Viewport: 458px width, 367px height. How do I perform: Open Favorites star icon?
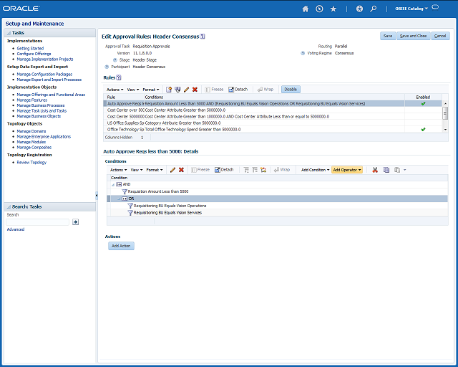[x=333, y=9]
